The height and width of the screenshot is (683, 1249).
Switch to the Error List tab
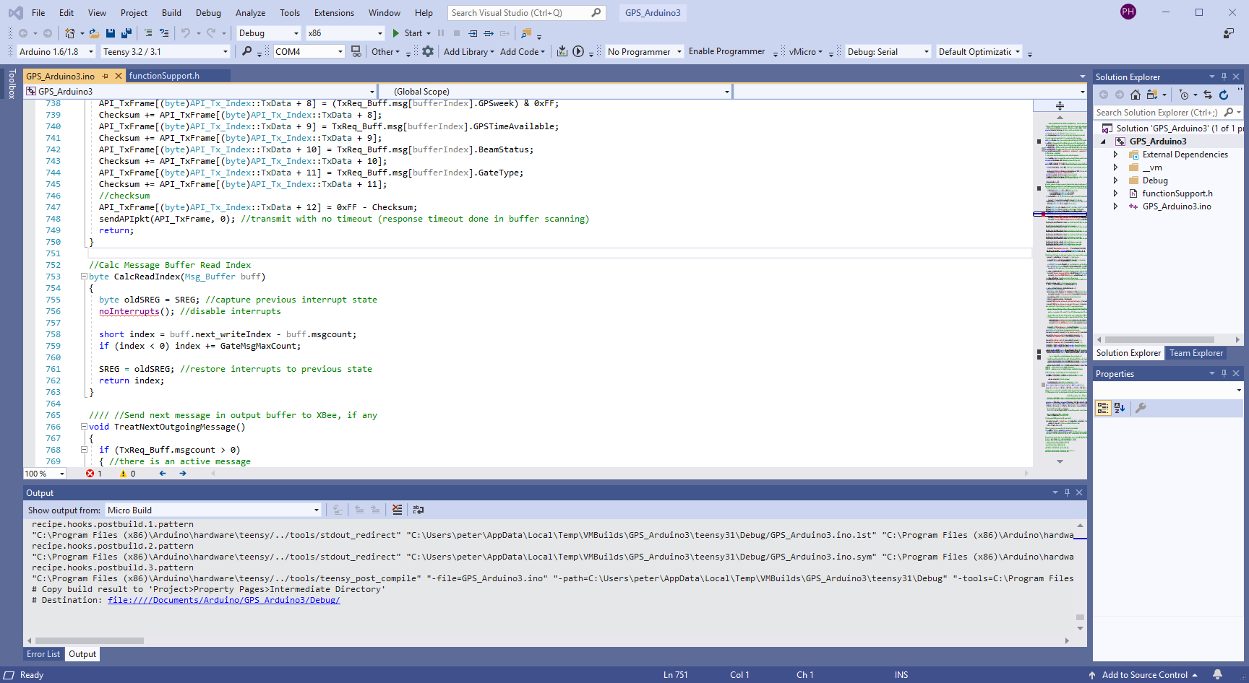pyautogui.click(x=43, y=654)
